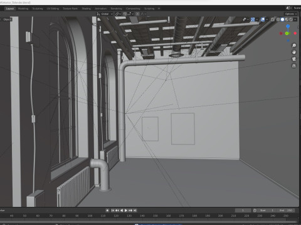301x225 pixels.
Task: Switch to the UV Editing workspace
Action: pos(53,9)
